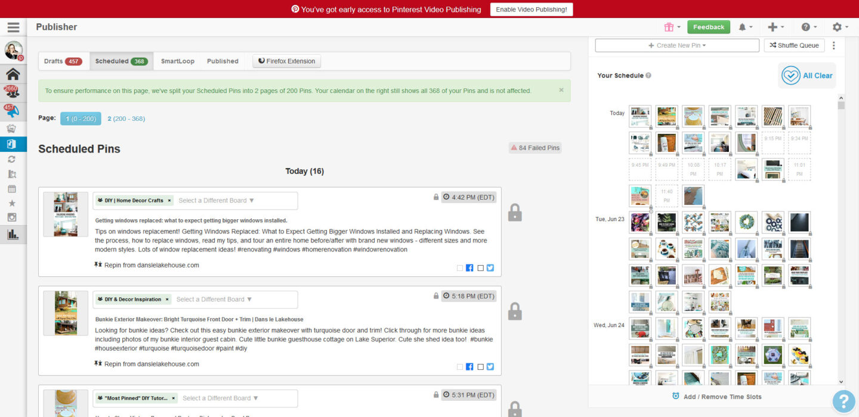Screen dimensions: 859x417
Task: Open Instagram section in left sidebar
Action: pyautogui.click(x=12, y=218)
